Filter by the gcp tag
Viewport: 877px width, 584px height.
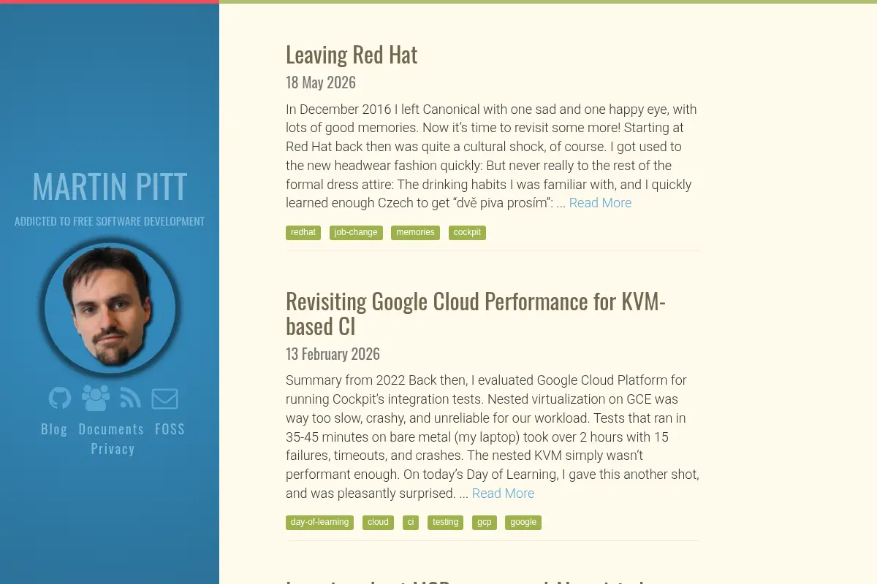click(x=485, y=523)
